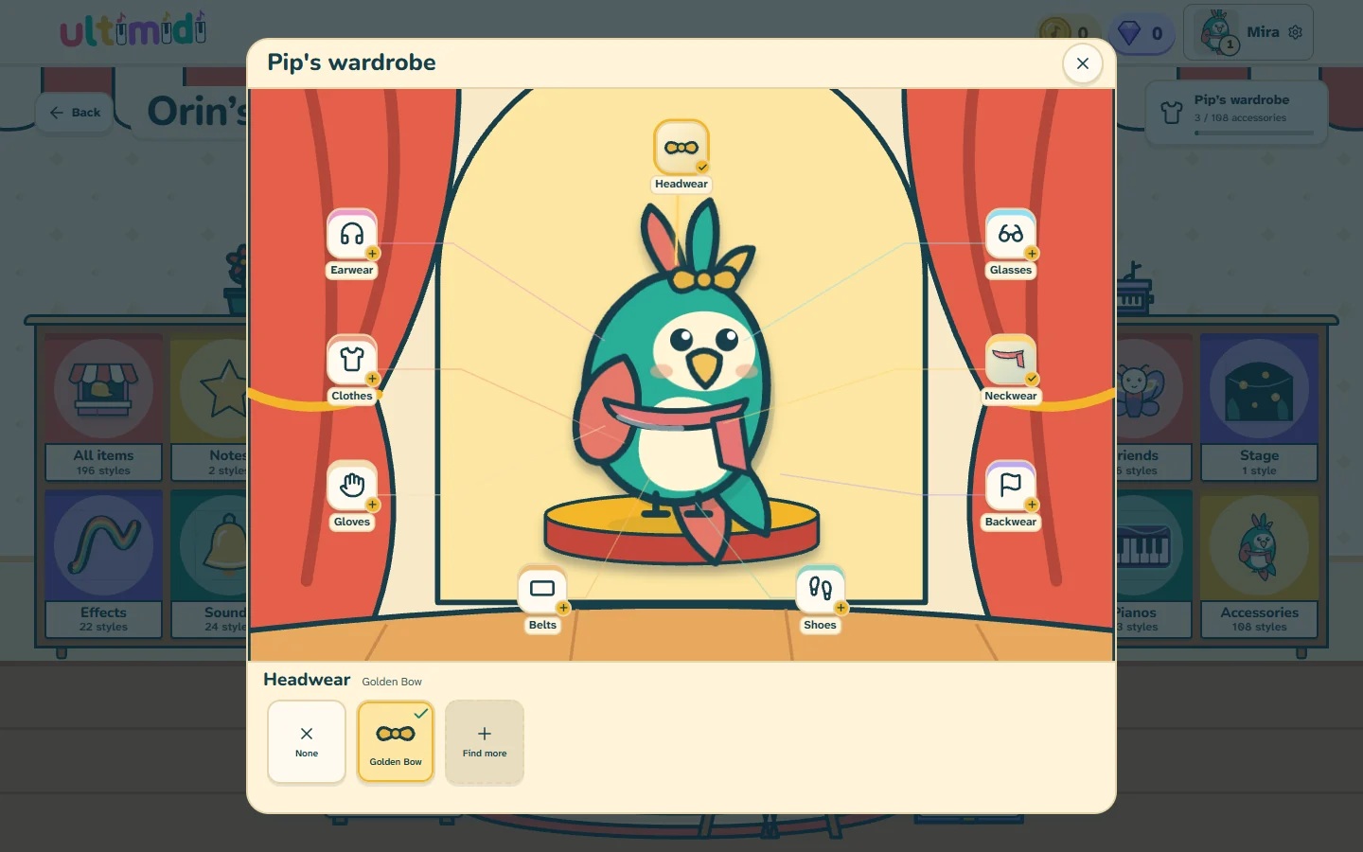Screen dimensions: 1363x852
Task: Close Pip's wardrobe dialog
Action: (x=1083, y=63)
